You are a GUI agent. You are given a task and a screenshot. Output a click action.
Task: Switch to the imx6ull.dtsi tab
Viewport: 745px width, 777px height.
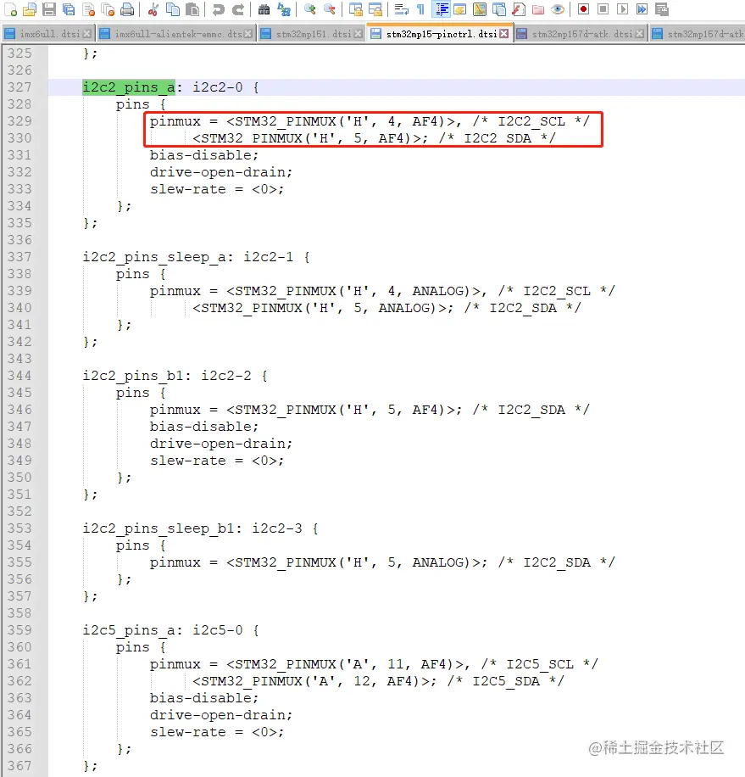click(x=47, y=34)
